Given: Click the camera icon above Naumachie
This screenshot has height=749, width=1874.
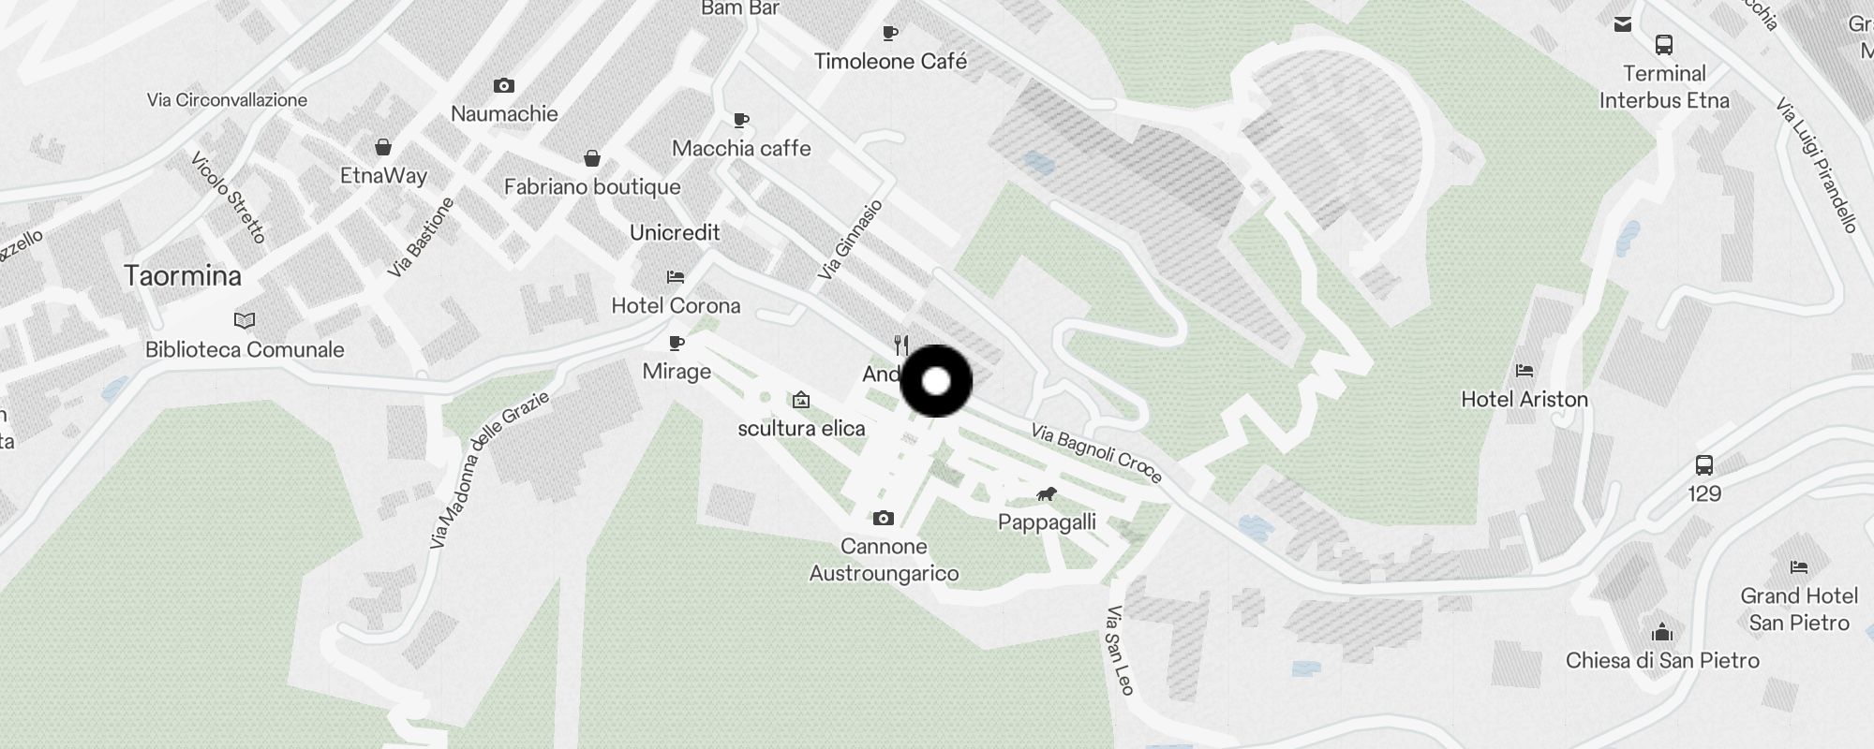Looking at the screenshot, I should point(504,86).
